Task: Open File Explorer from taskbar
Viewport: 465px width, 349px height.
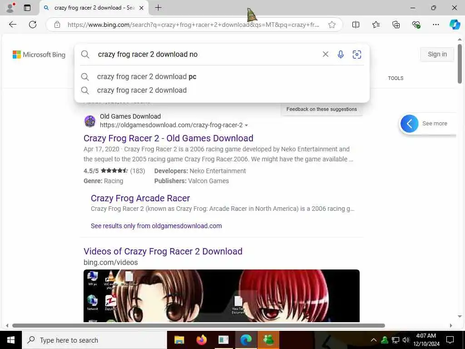Action: click(179, 340)
